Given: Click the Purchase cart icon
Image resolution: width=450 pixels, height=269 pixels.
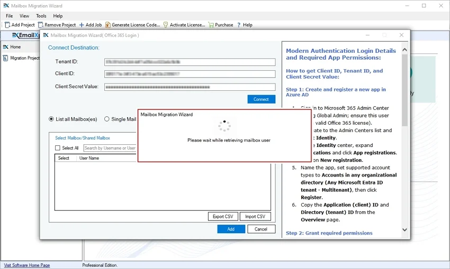Looking at the screenshot, I should (x=211, y=25).
